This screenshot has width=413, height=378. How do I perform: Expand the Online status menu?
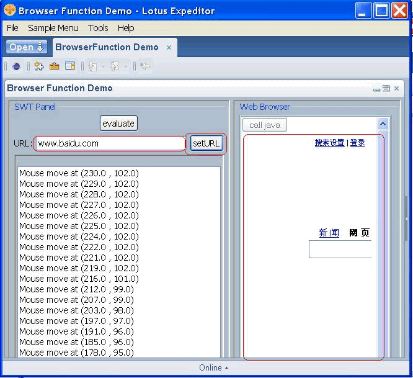tap(213, 367)
